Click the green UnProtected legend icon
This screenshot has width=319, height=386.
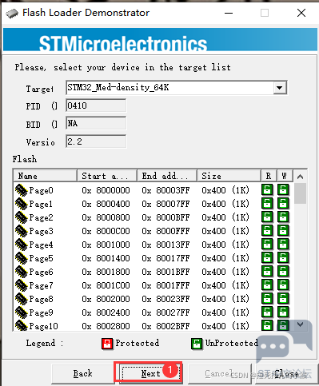click(x=197, y=344)
